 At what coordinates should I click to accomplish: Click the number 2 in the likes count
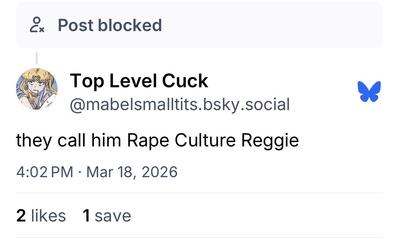pos(21,216)
